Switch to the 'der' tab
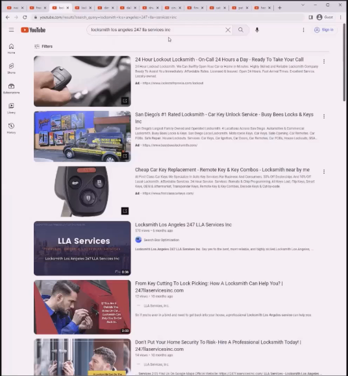Image resolution: width=348 pixels, height=376 pixels. point(106,8)
